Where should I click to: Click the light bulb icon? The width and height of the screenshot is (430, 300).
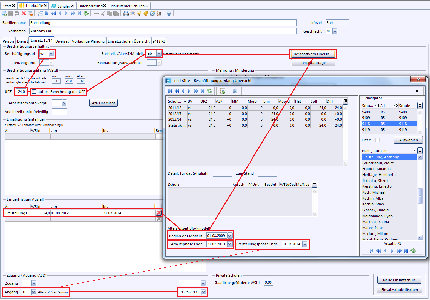139,13
